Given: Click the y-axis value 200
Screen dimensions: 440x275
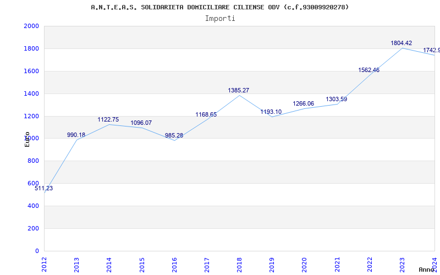Looking at the screenshot, I should tap(33, 228).
